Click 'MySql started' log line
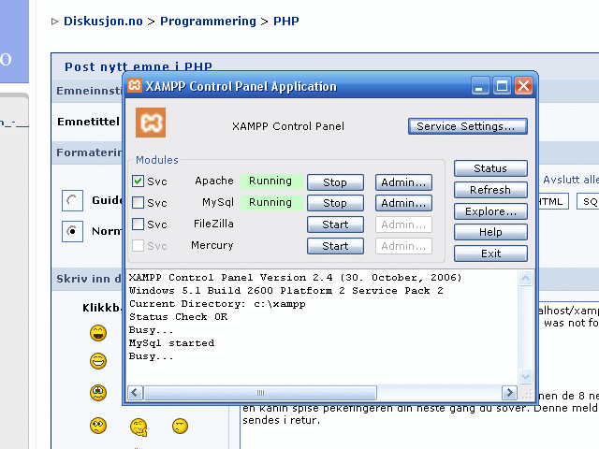Viewport: 599px width, 449px height. pos(171,343)
